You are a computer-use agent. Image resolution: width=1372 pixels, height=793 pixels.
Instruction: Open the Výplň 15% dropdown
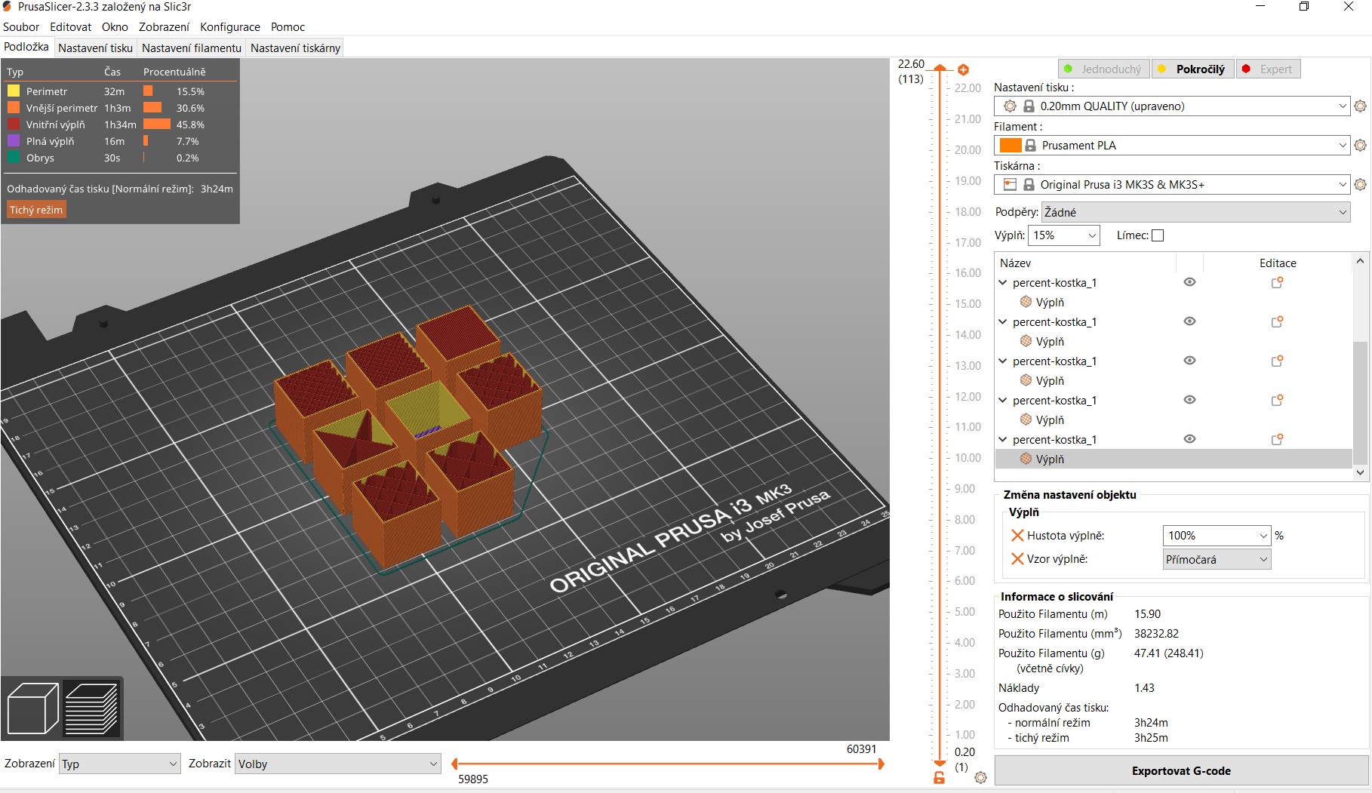coord(1064,235)
